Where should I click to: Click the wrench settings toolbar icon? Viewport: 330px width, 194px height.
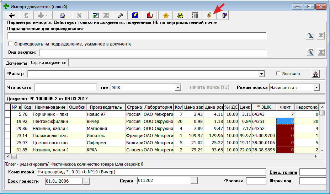(x=120, y=15)
